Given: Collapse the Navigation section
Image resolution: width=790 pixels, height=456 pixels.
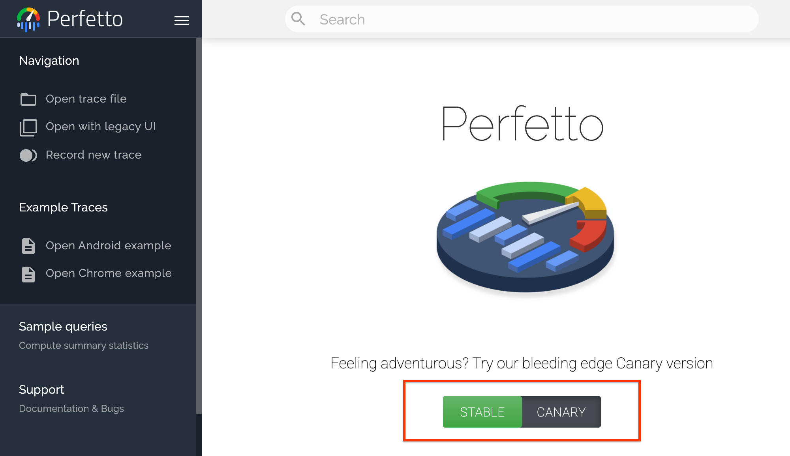Looking at the screenshot, I should (x=49, y=61).
